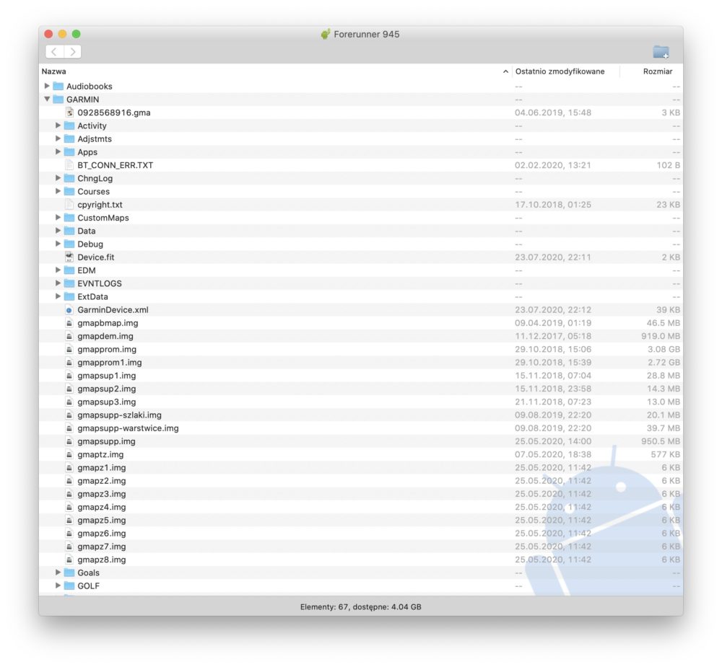722x667 pixels.
Task: Expand the Activity folder
Action: tap(58, 125)
